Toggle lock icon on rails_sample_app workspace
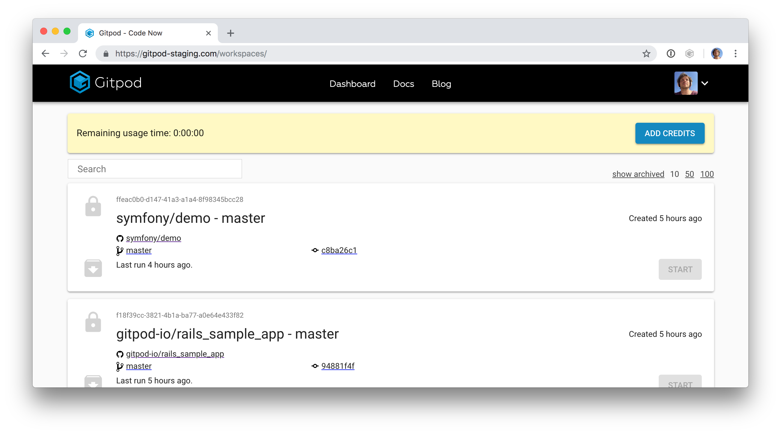 click(93, 322)
